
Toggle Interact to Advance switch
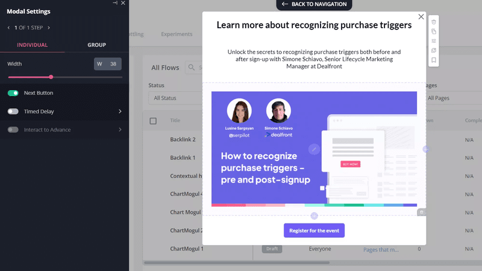pos(13,130)
